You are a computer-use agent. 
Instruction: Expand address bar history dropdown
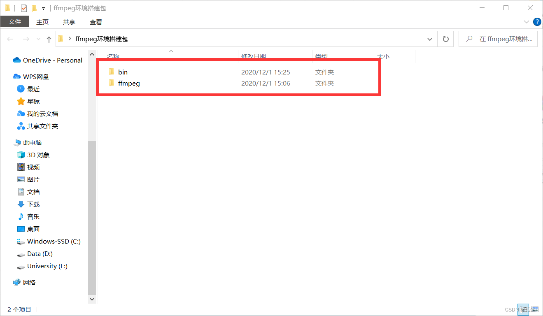click(430, 39)
